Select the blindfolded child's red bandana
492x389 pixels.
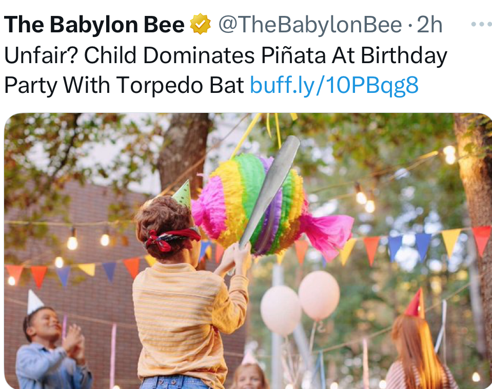pyautogui.click(x=172, y=238)
